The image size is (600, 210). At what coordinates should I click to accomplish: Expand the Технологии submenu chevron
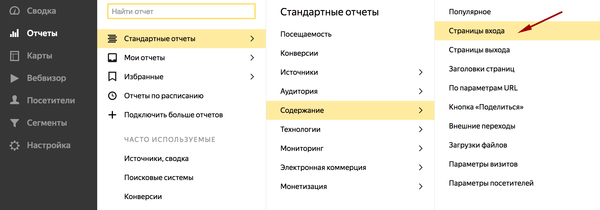coord(421,129)
